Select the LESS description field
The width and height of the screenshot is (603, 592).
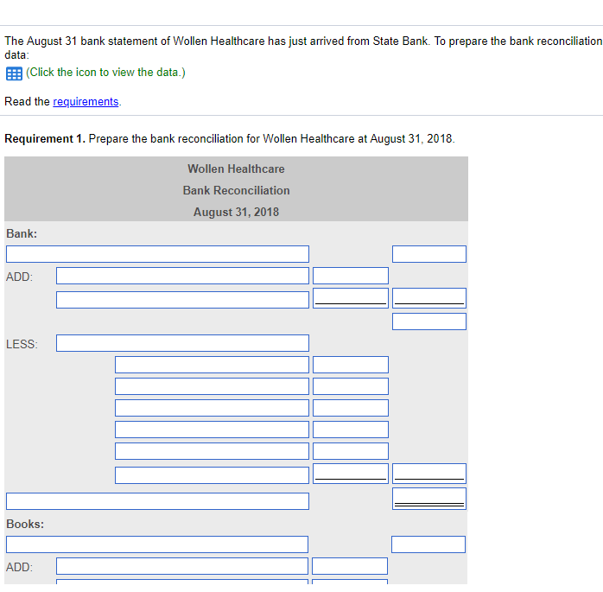(x=182, y=343)
